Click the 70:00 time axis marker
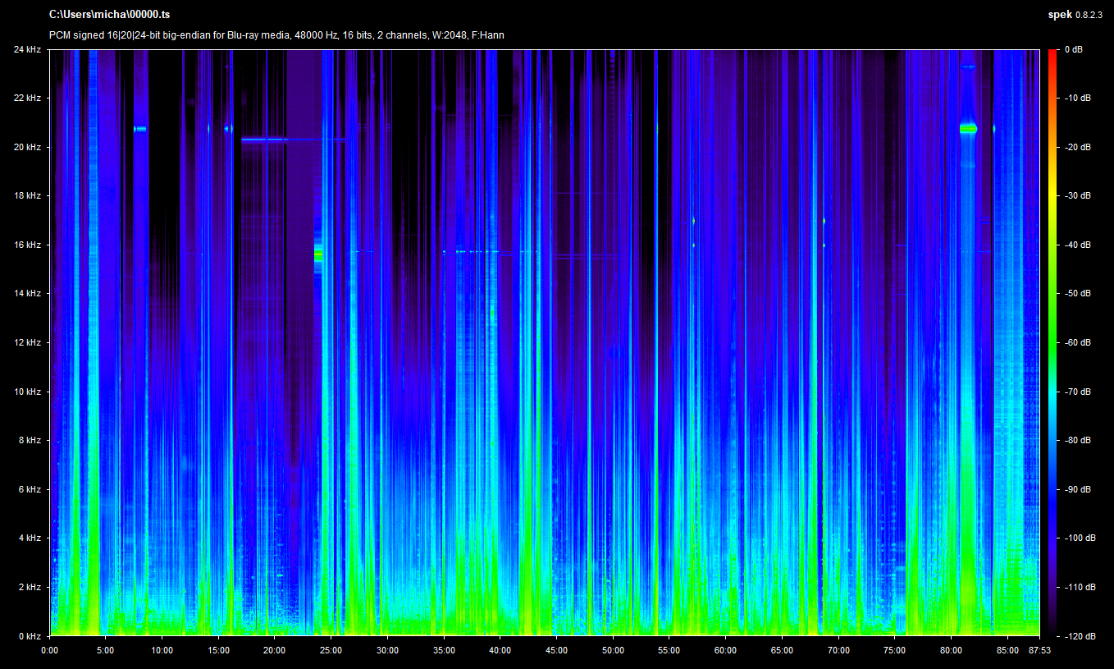The width and height of the screenshot is (1114, 669). pyautogui.click(x=838, y=650)
